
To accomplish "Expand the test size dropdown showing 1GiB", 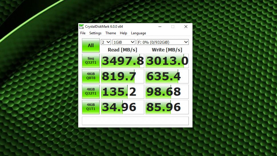I will click(x=124, y=42).
